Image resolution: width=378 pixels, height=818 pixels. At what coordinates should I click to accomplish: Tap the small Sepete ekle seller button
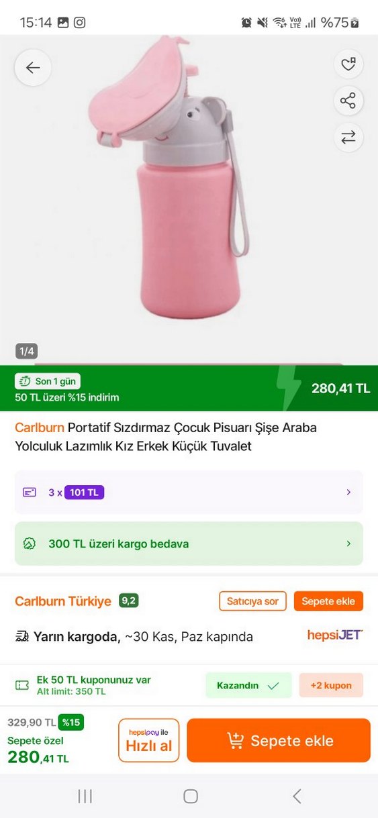pyautogui.click(x=328, y=601)
